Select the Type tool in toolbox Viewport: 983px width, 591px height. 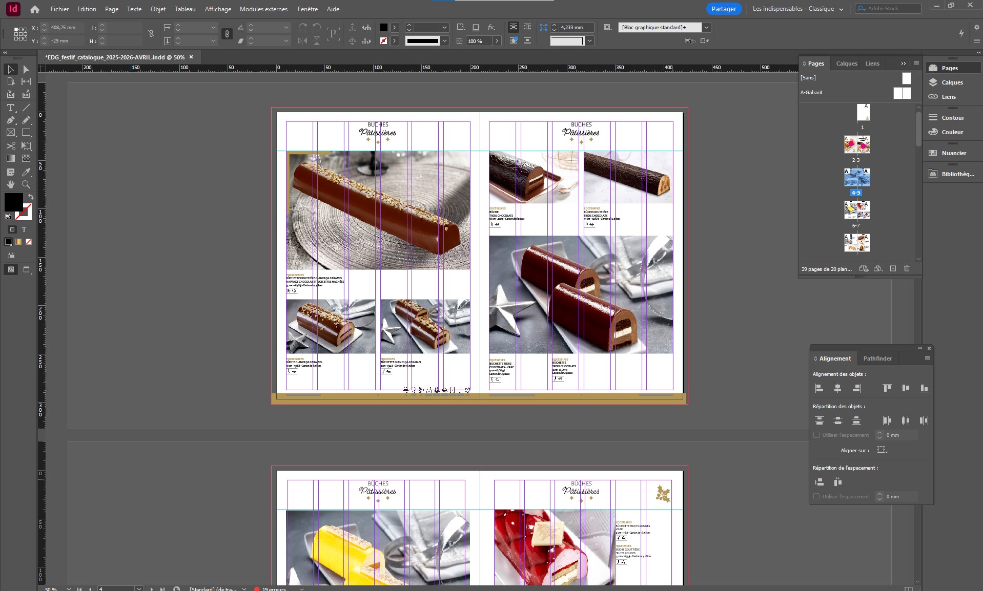pyautogui.click(x=10, y=108)
